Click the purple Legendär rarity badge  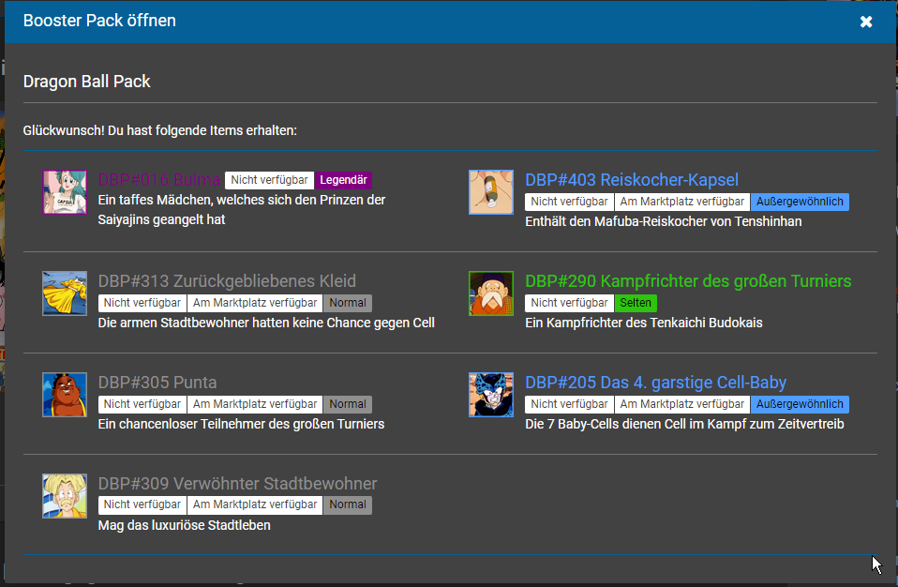click(344, 180)
